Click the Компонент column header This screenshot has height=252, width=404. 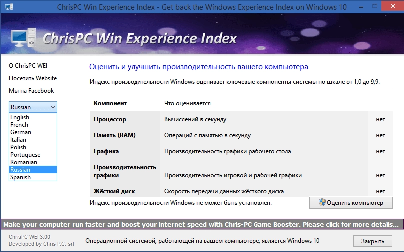point(110,103)
